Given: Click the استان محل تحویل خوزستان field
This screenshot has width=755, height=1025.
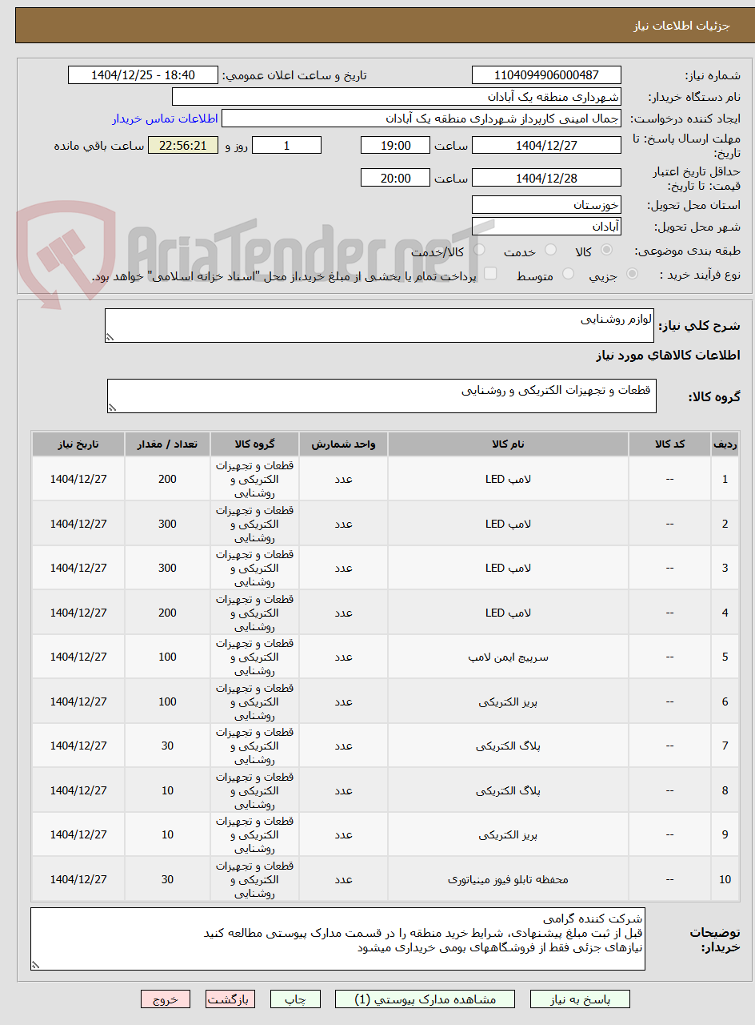Looking at the screenshot, I should (x=546, y=205).
